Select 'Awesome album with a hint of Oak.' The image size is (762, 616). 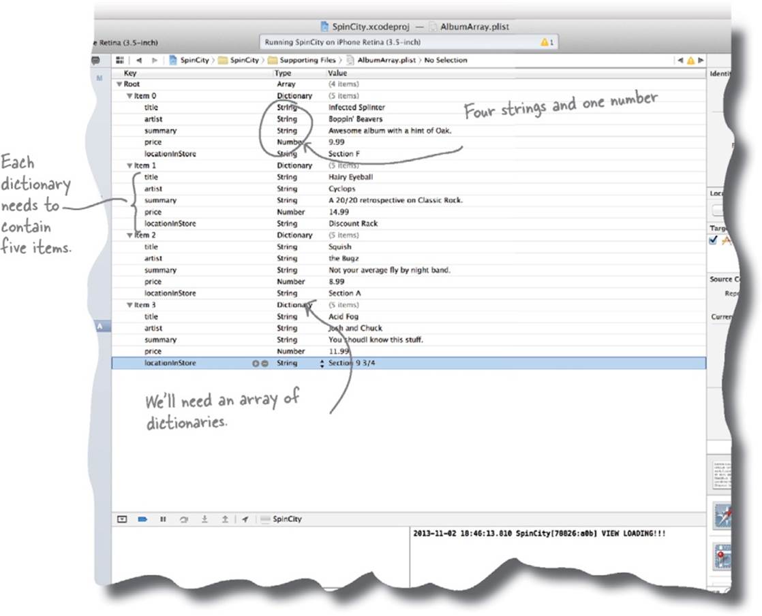click(x=390, y=131)
